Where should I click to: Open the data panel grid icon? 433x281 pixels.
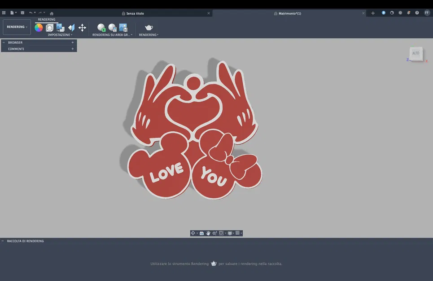[x=4, y=13]
